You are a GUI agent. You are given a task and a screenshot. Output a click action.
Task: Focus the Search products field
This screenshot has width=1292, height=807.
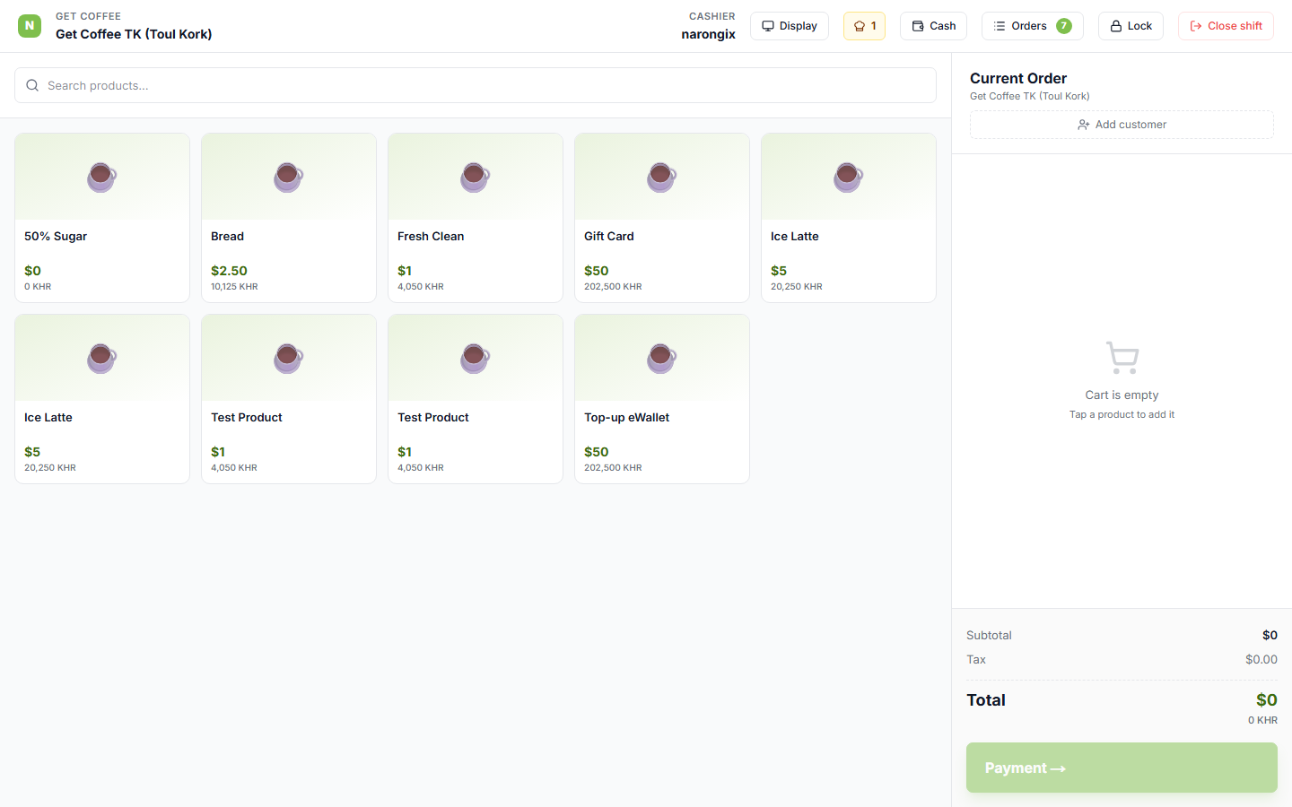[x=484, y=85]
